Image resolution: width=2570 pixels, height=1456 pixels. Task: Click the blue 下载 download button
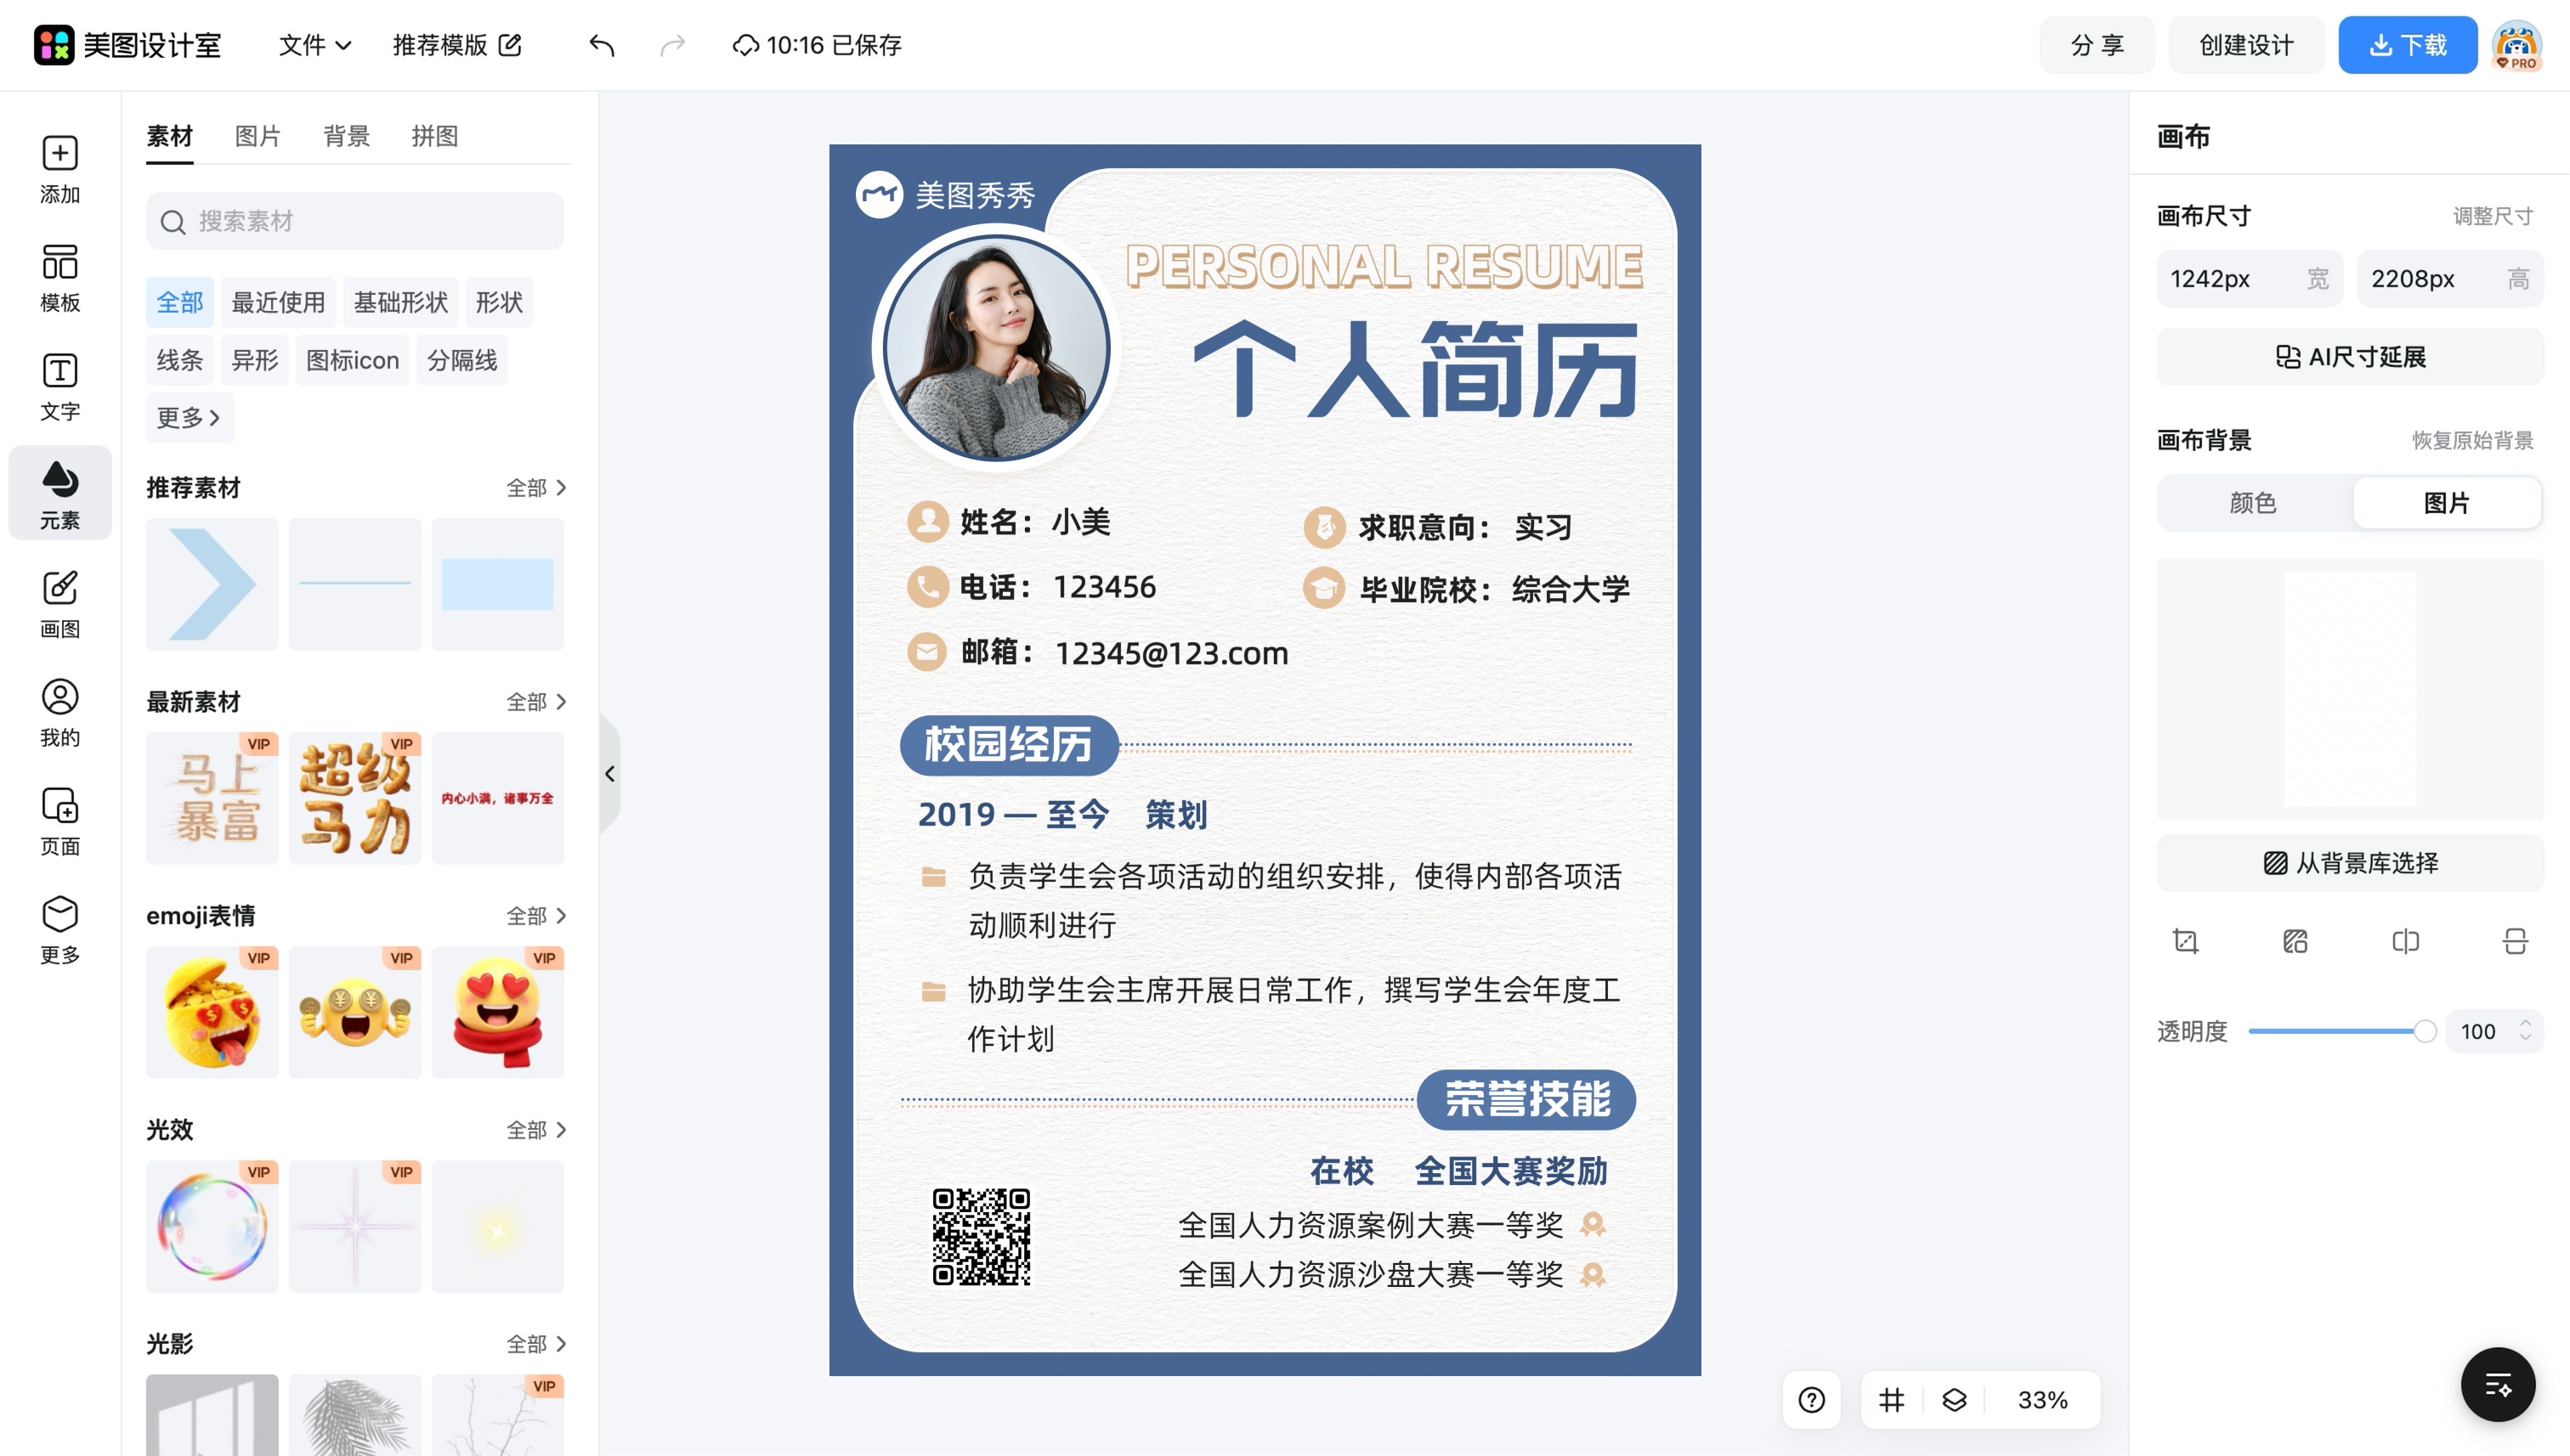click(2407, 45)
